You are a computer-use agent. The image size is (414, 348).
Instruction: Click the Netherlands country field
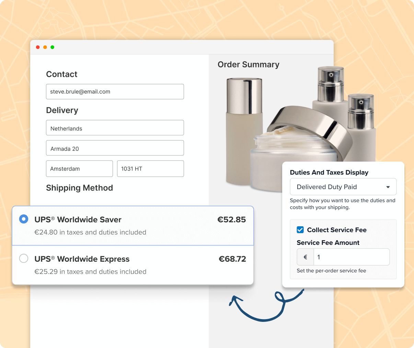pos(115,128)
